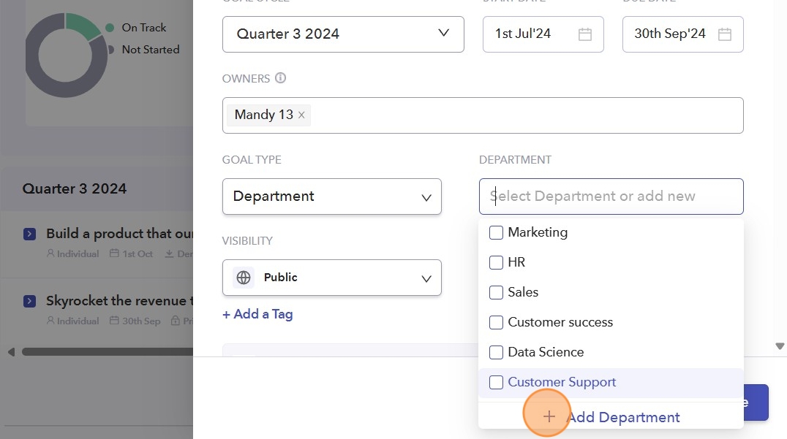
Task: Check the Data Science checkbox
Action: click(496, 352)
